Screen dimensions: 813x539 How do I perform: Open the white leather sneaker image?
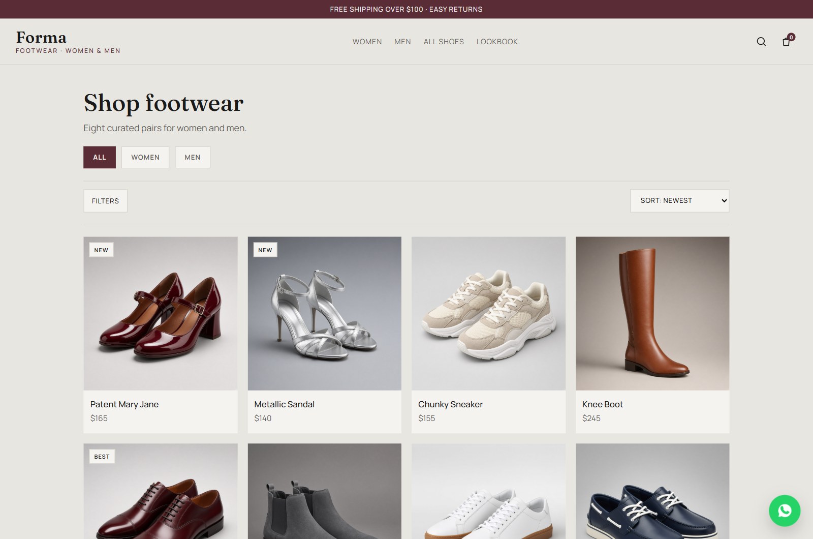click(x=488, y=491)
